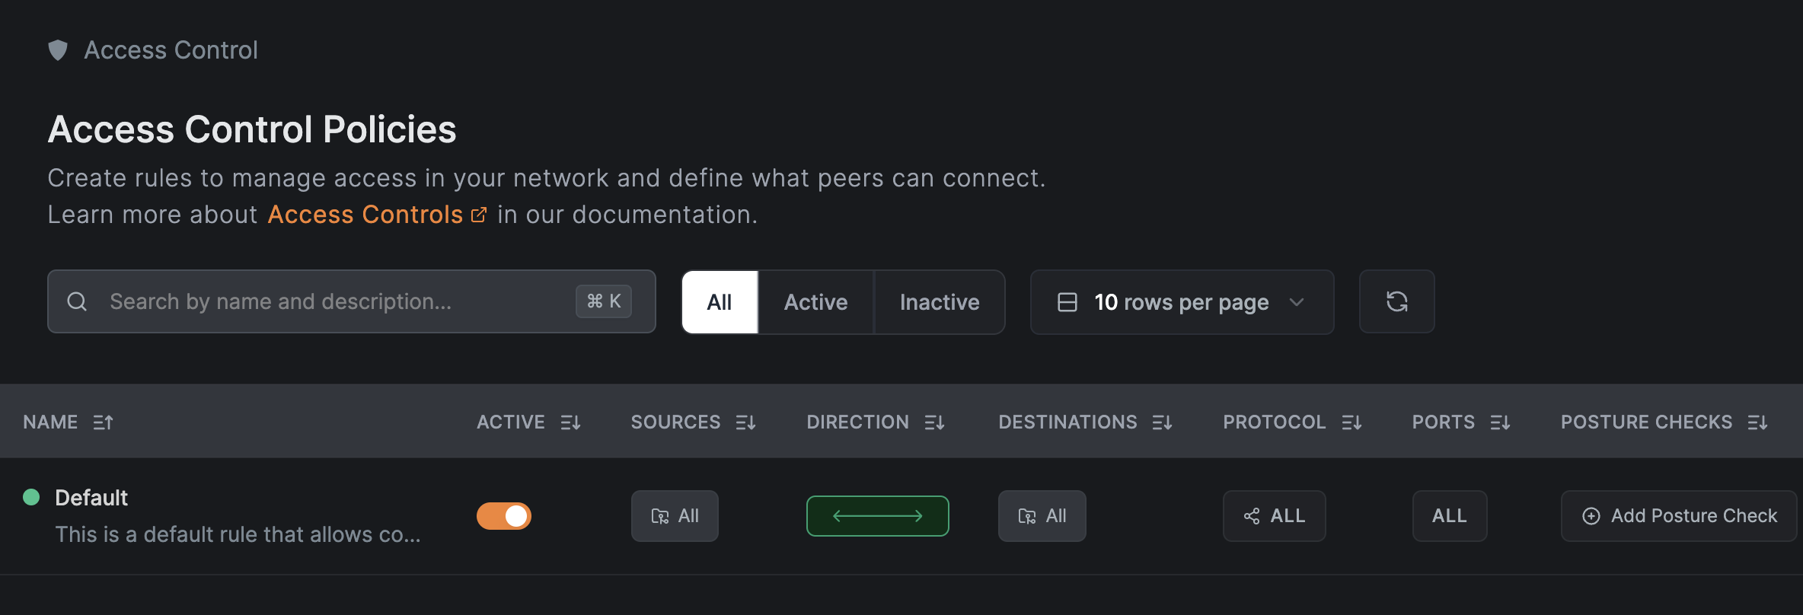Select the Inactive filter tab
1803x615 pixels.
(940, 302)
